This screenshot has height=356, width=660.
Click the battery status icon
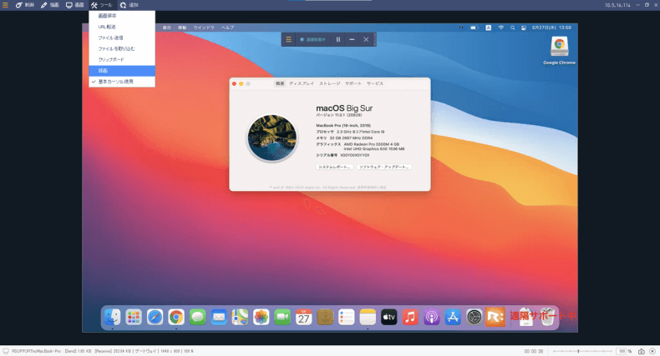point(475,28)
